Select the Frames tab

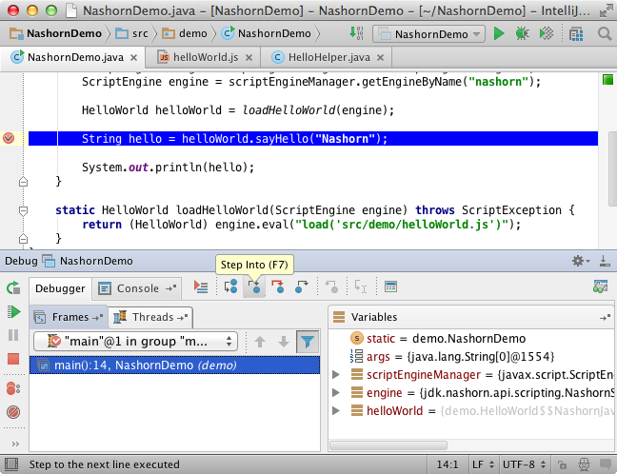[68, 317]
